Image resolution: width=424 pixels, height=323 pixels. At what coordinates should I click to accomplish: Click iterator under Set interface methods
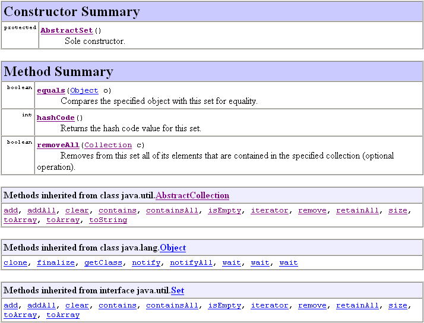pos(269,305)
